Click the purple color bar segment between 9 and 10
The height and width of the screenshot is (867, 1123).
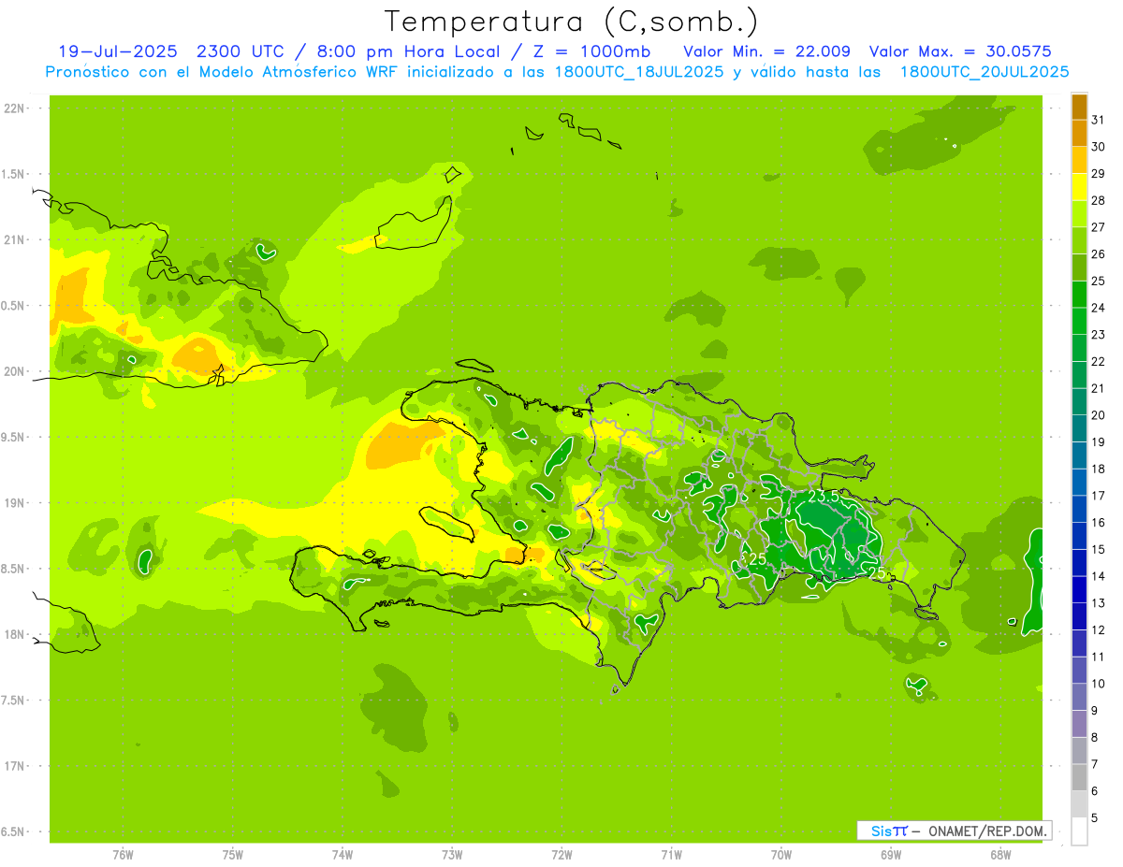coord(1079,698)
